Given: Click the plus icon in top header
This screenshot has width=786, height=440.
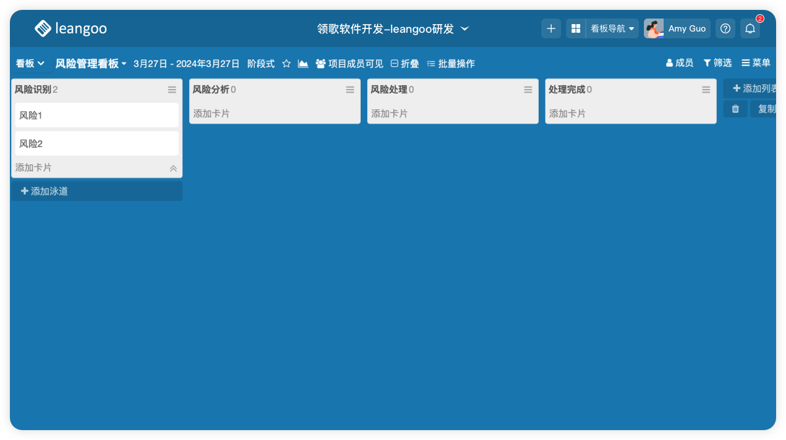Looking at the screenshot, I should pos(551,28).
